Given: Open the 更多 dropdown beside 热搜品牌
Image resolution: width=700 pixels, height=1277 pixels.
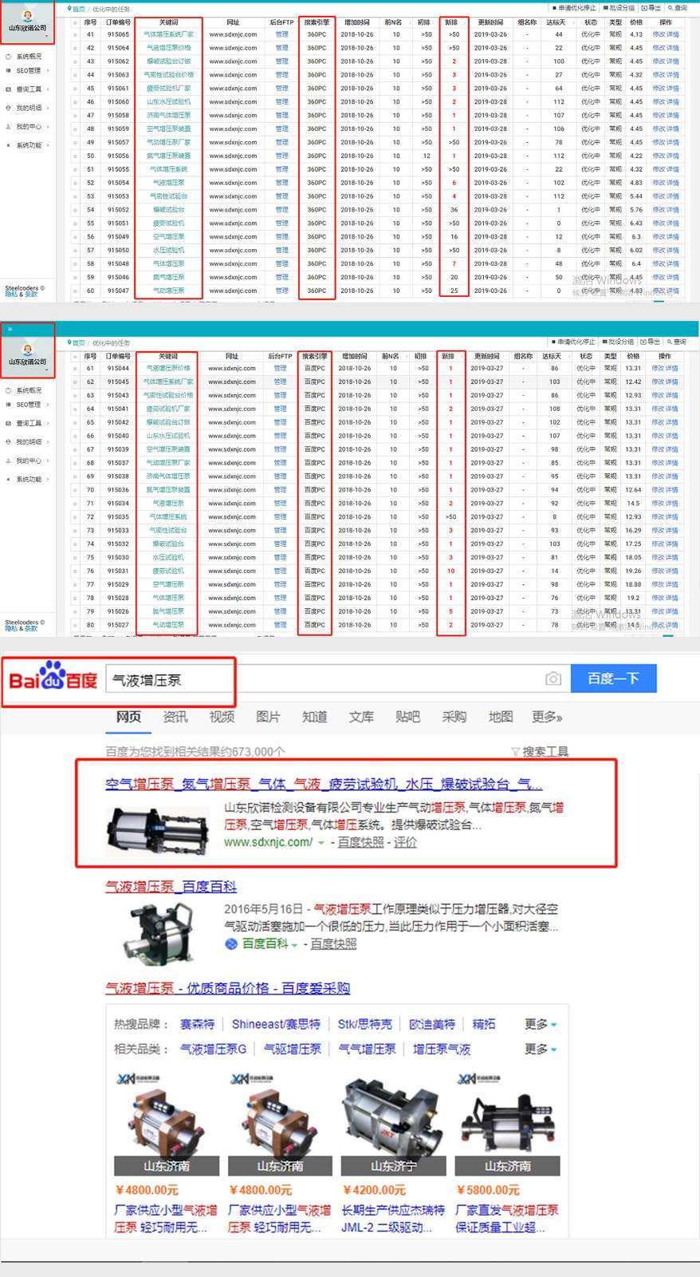Looking at the screenshot, I should click(x=541, y=1024).
